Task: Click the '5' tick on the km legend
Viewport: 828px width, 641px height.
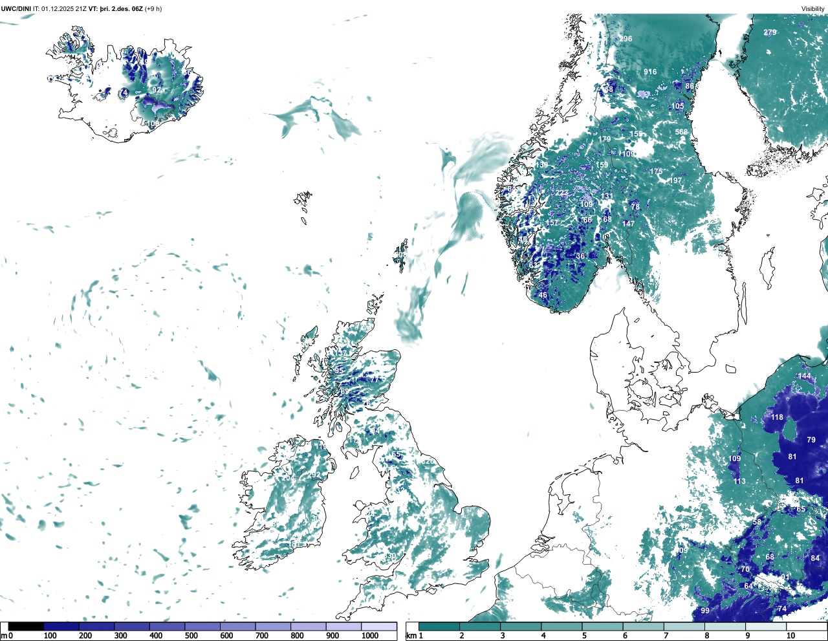Action: [x=584, y=636]
